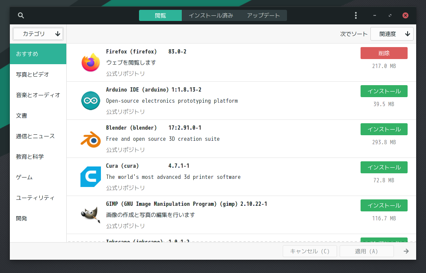Click the Firefox (firefox) title text
This screenshot has width=426, height=273.
point(131,52)
